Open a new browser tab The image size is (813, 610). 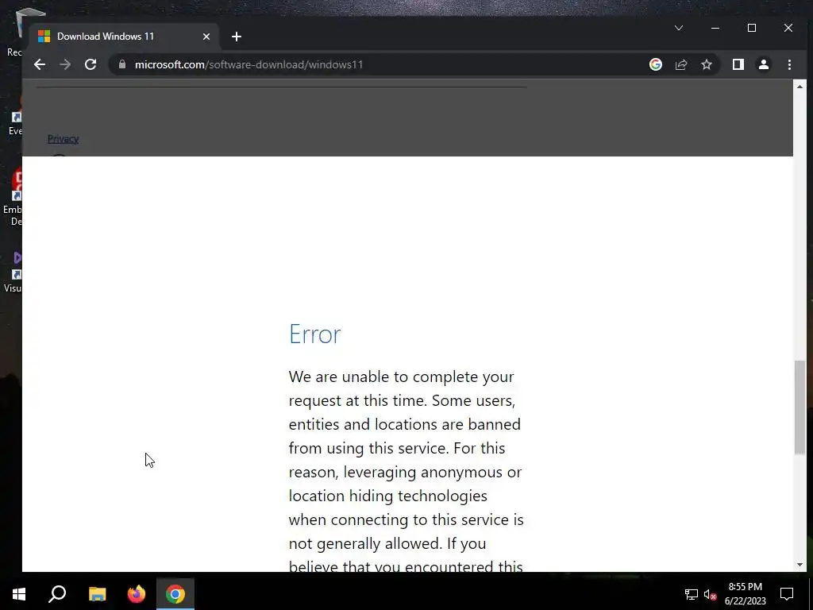[237, 37]
